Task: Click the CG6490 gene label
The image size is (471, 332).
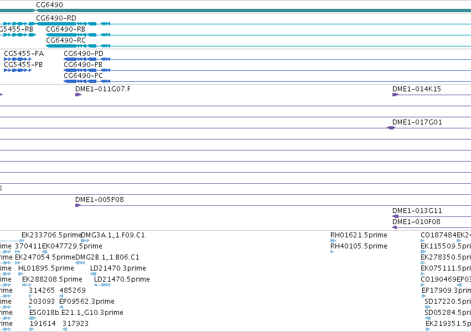Action: point(50,5)
